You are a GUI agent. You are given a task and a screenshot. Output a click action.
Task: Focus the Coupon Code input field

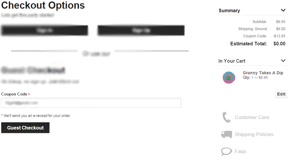[x=91, y=103]
